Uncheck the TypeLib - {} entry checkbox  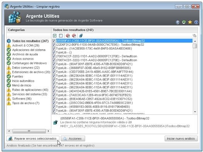click(x=54, y=52)
